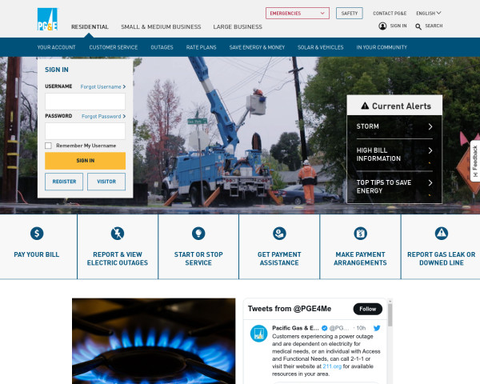
Task: Open the Emergencies dropdown
Action: (x=297, y=14)
